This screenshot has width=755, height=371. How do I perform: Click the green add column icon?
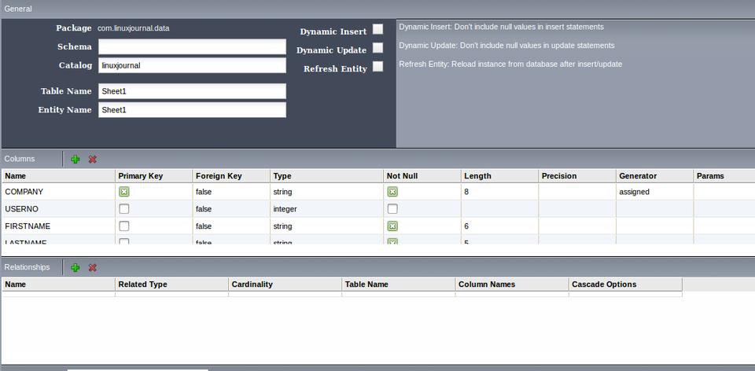point(75,159)
